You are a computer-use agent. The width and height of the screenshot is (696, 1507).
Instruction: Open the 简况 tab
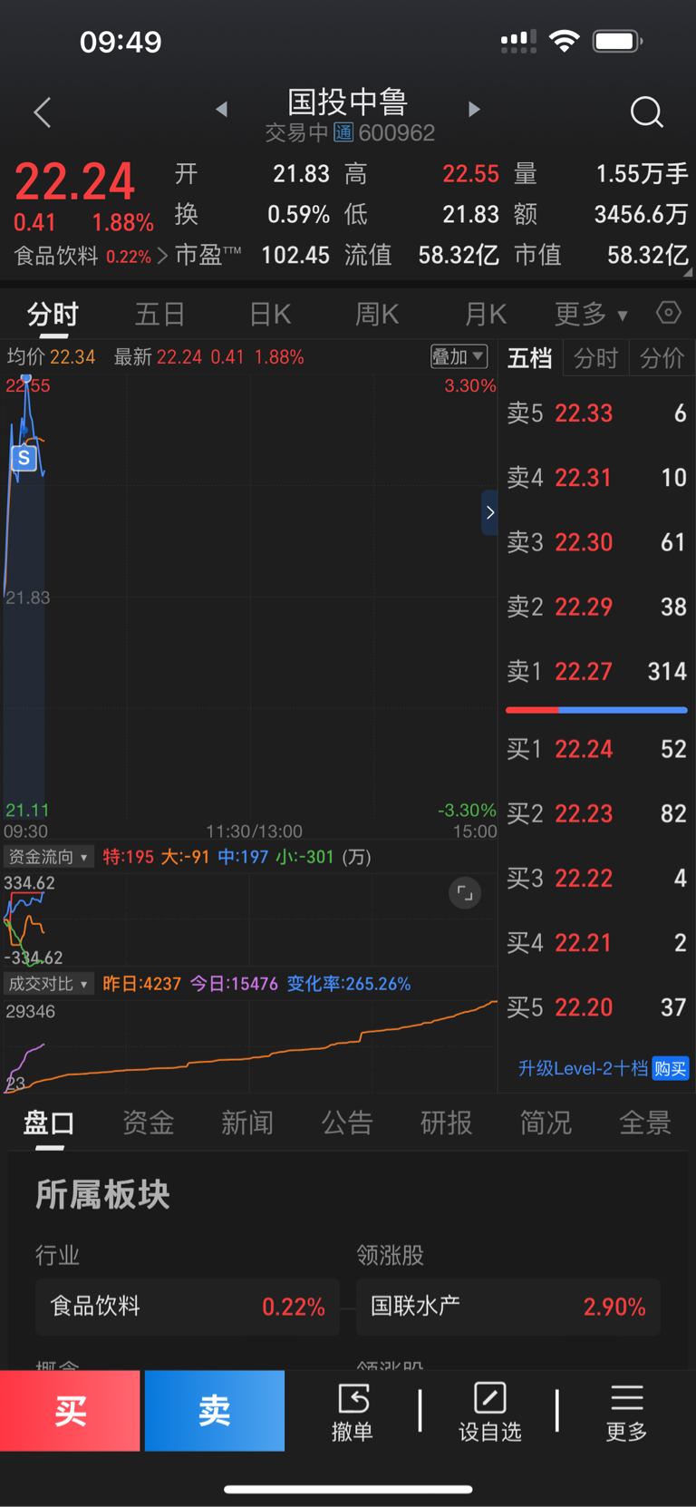point(546,1123)
